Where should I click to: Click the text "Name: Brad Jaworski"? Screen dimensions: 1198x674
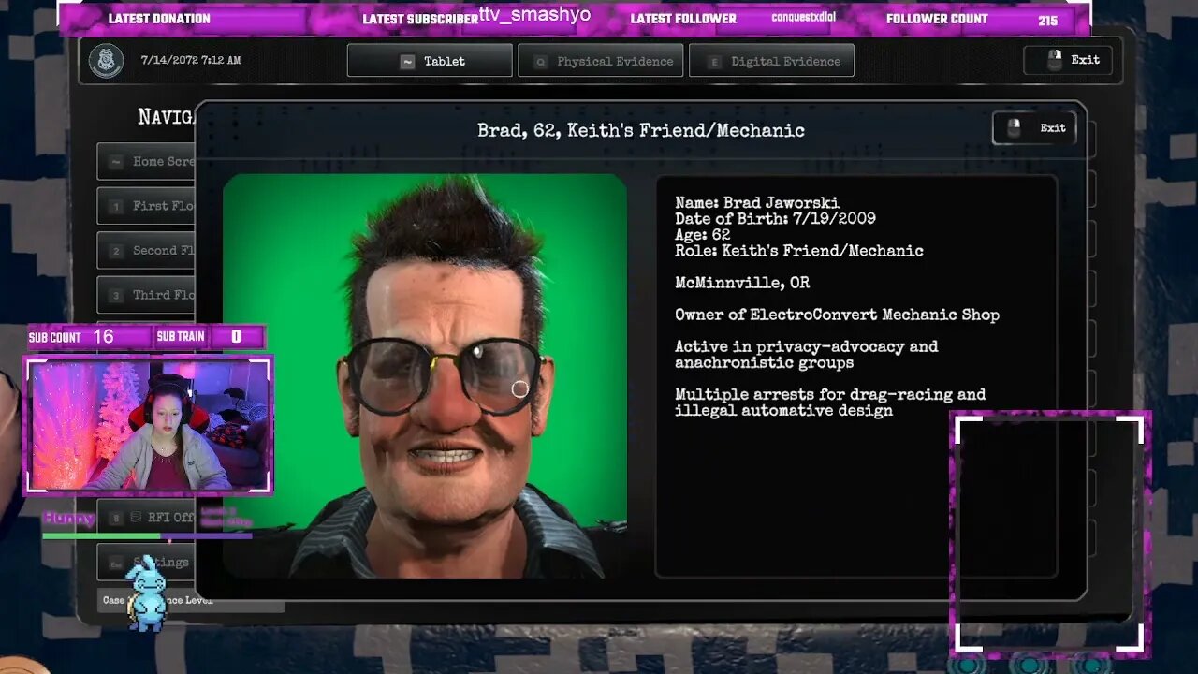(757, 203)
